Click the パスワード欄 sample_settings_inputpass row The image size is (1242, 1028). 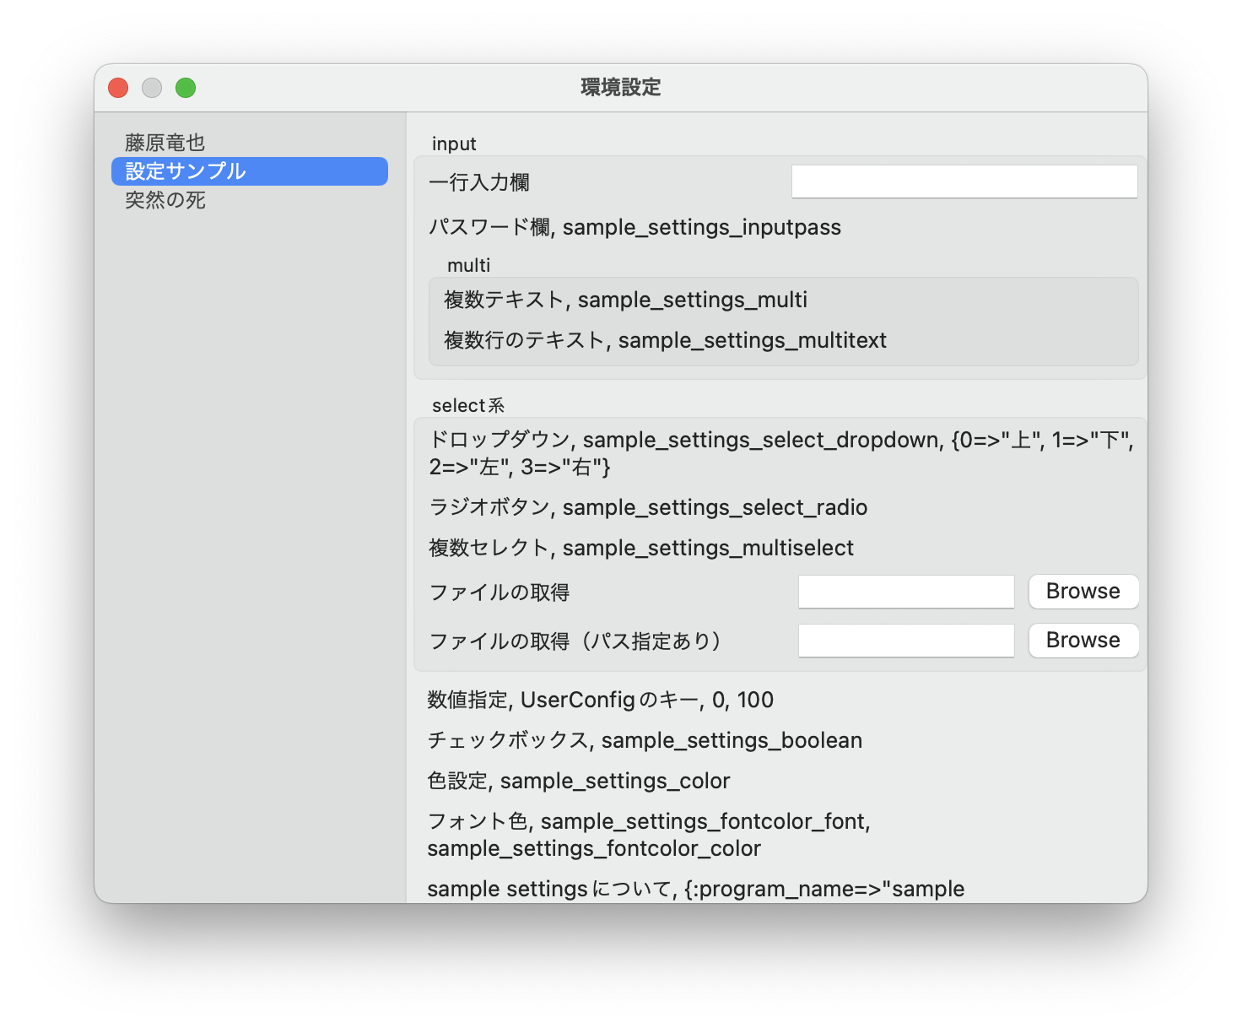[634, 227]
